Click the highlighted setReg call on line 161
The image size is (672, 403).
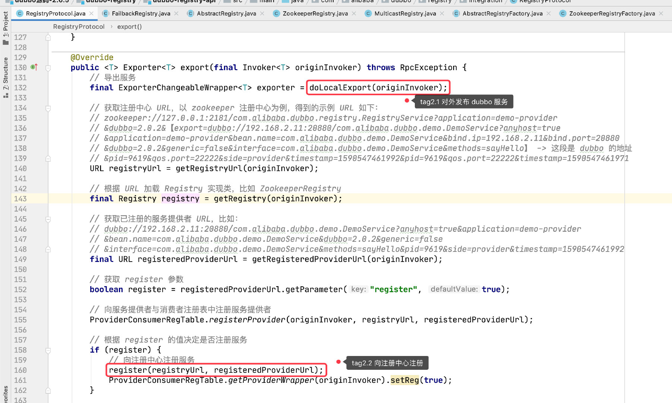pos(404,380)
